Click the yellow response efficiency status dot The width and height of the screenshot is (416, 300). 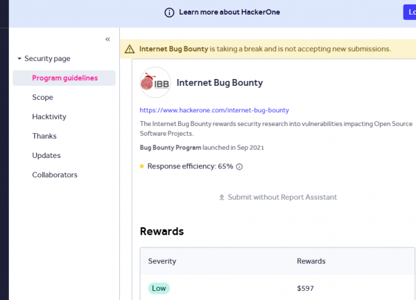(x=141, y=166)
